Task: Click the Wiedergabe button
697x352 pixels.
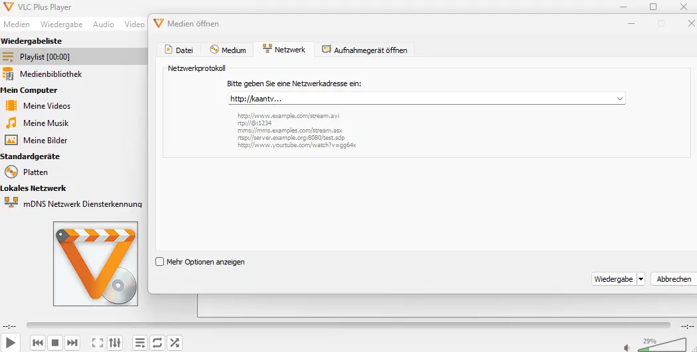Action: (613, 279)
